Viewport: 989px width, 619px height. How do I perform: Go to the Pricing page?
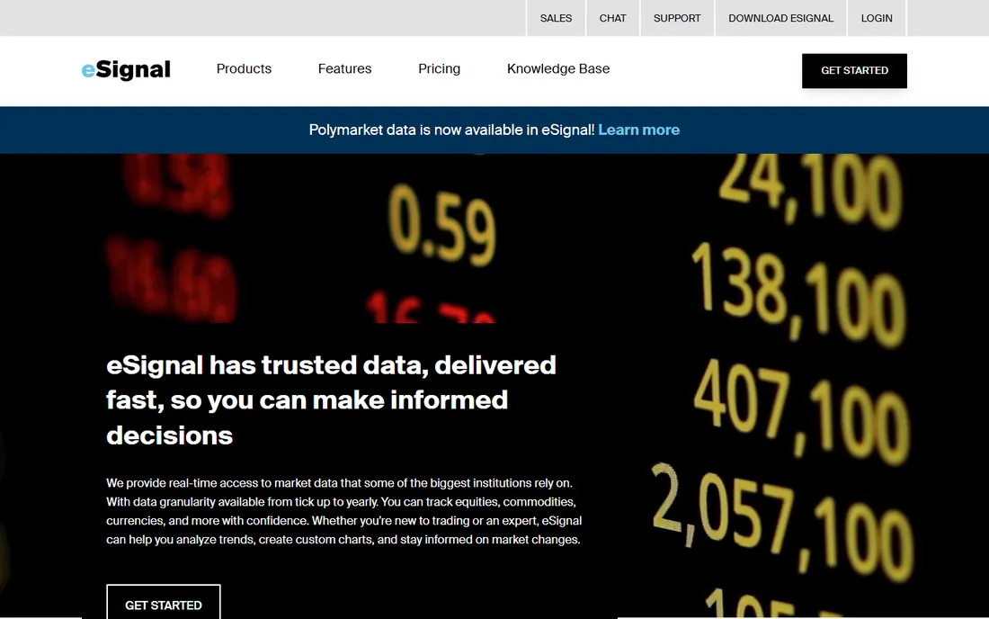pyautogui.click(x=439, y=68)
